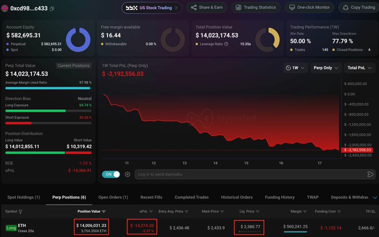
Task: Click the Max Drawdown 77.79 % value
Action: [x=343, y=41]
